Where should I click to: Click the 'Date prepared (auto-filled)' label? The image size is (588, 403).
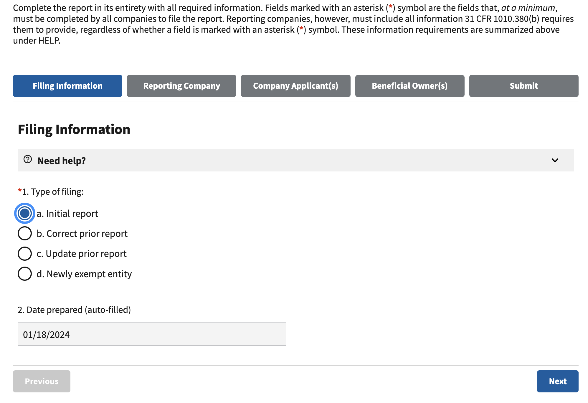(74, 310)
